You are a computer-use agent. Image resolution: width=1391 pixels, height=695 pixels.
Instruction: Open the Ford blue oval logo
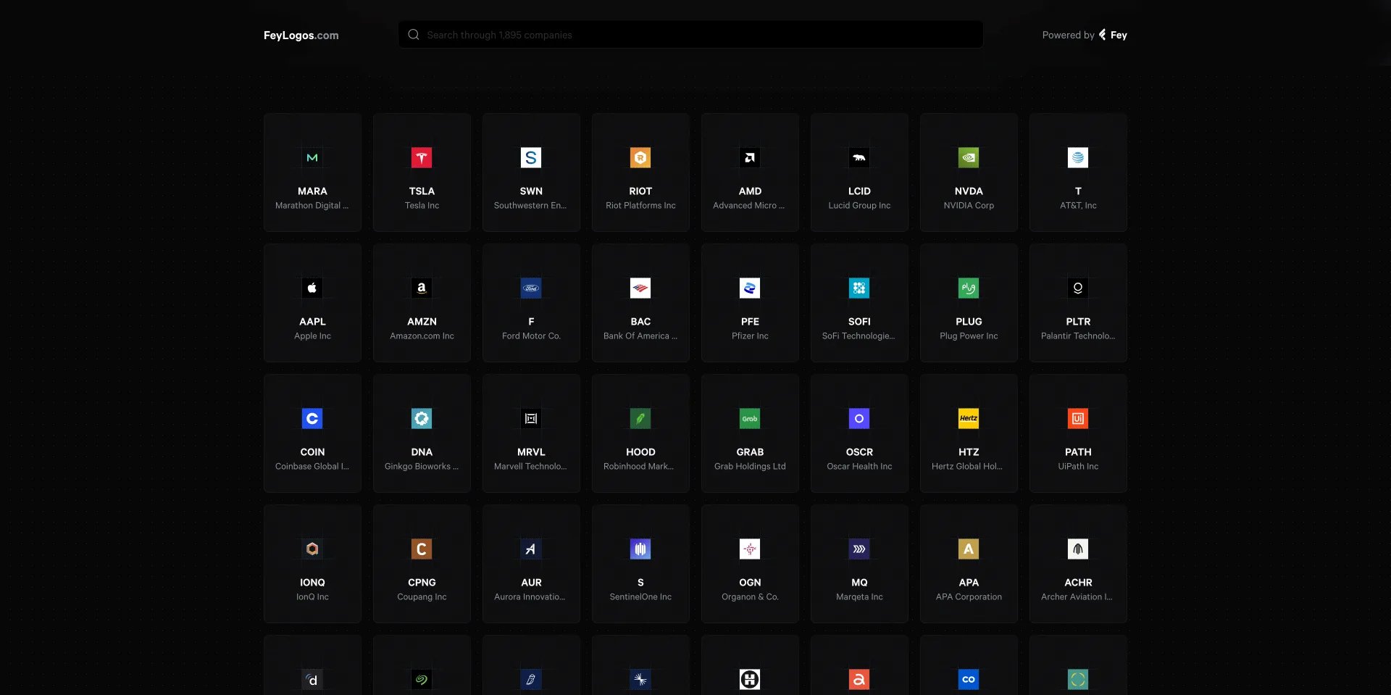pos(531,288)
